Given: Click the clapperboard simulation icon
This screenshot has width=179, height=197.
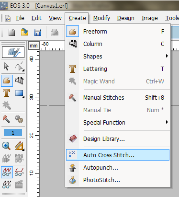Looking at the screenshot, I should [x=19, y=185].
